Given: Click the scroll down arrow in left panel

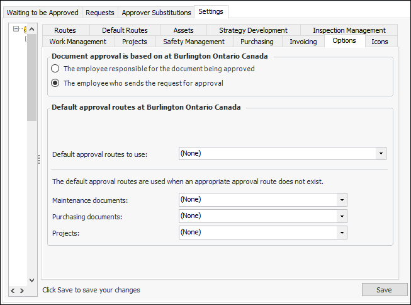Looking at the screenshot, I should click(x=31, y=280).
